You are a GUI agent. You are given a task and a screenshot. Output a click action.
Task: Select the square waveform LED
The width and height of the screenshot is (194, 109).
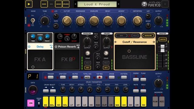click(29, 25)
